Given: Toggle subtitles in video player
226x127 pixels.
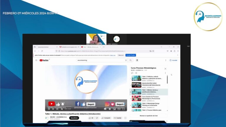Looking at the screenshot, I should click(x=105, y=109).
